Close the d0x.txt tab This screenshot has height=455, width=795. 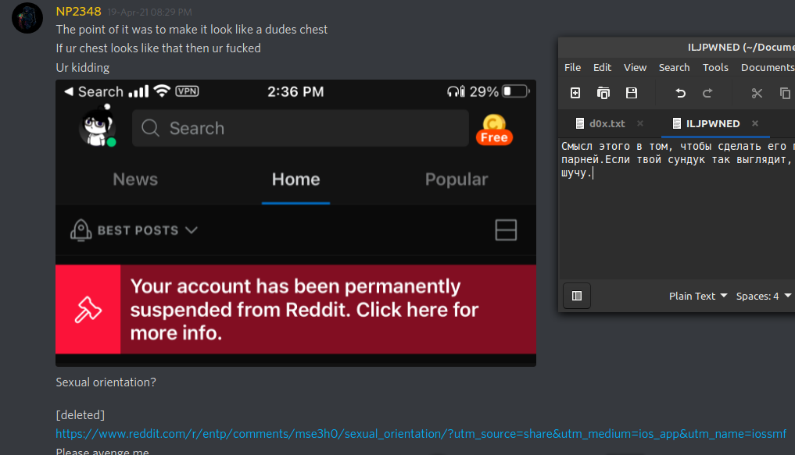pyautogui.click(x=640, y=123)
